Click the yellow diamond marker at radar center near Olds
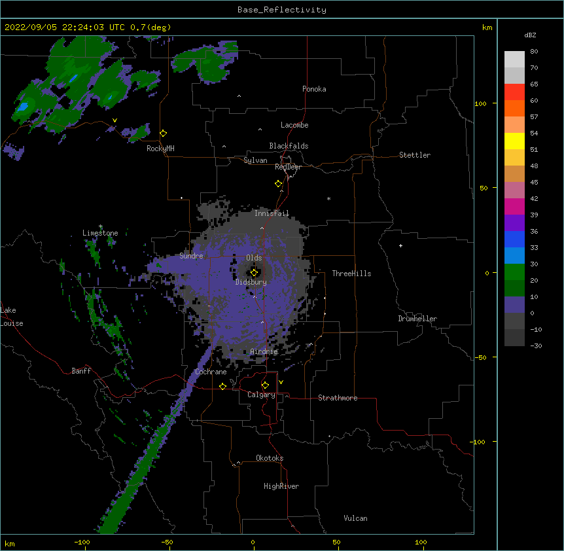Image resolution: width=564 pixels, height=551 pixels. [254, 273]
